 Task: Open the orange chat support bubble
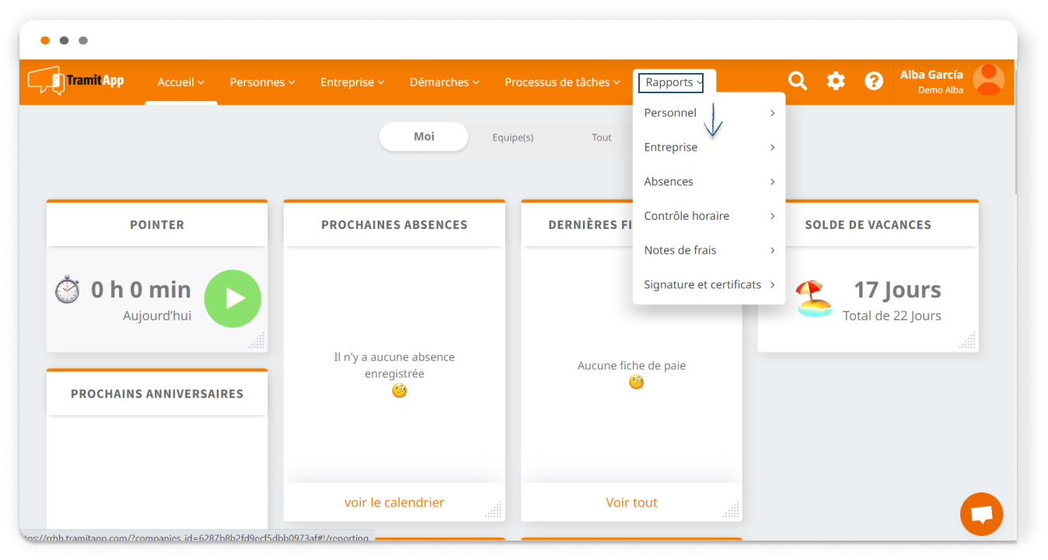pos(981,514)
